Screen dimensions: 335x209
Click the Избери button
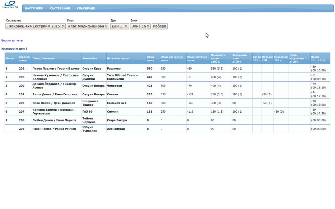click(160, 26)
